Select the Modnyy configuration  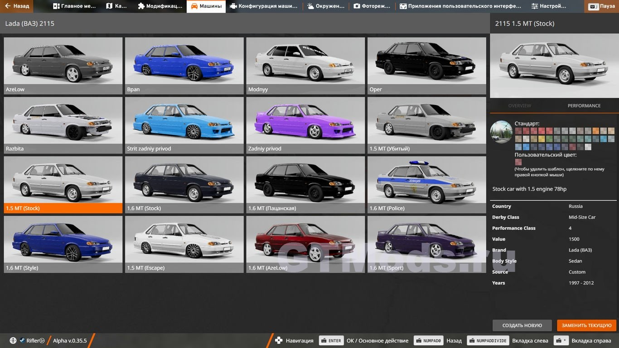point(305,66)
